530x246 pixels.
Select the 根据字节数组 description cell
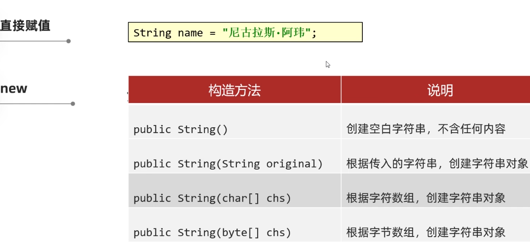pos(426,233)
